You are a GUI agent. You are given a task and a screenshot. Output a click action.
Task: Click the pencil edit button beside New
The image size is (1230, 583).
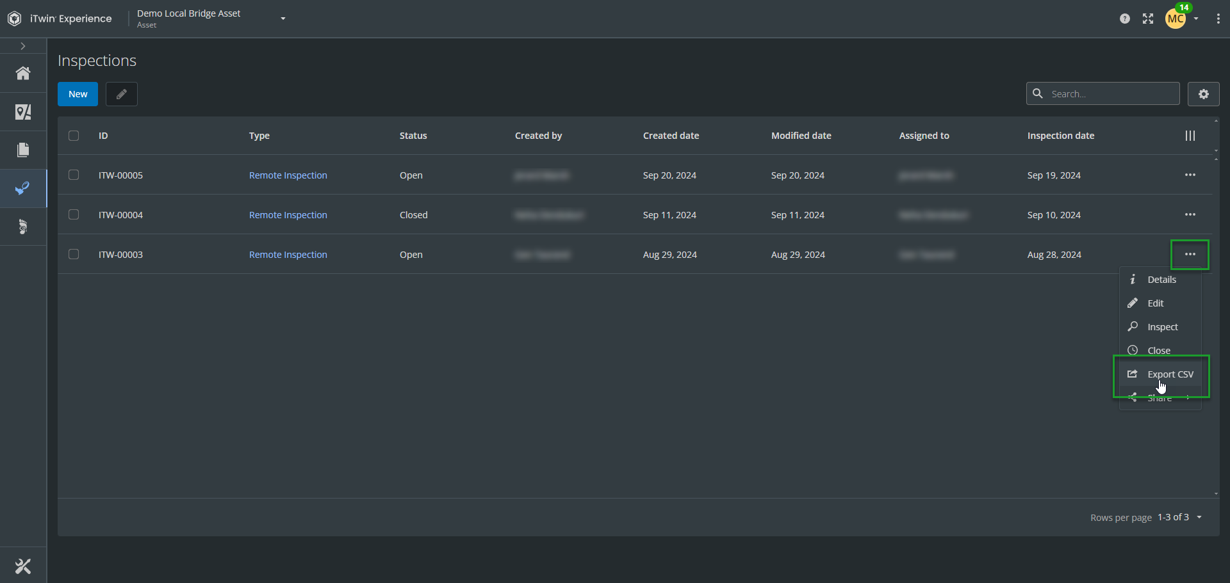click(x=121, y=94)
